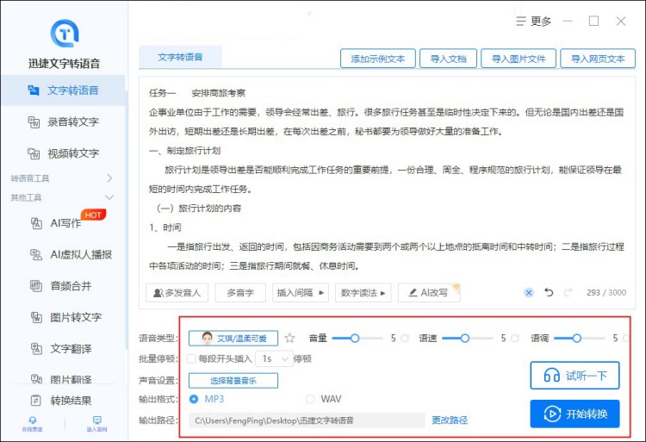Click inside the text editing area
Image resolution: width=646 pixels, height=442 pixels.
click(x=387, y=179)
